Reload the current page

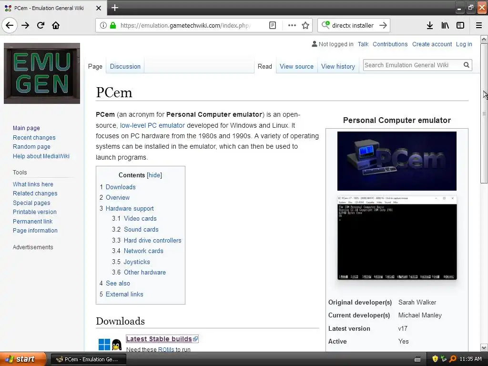pos(41,25)
